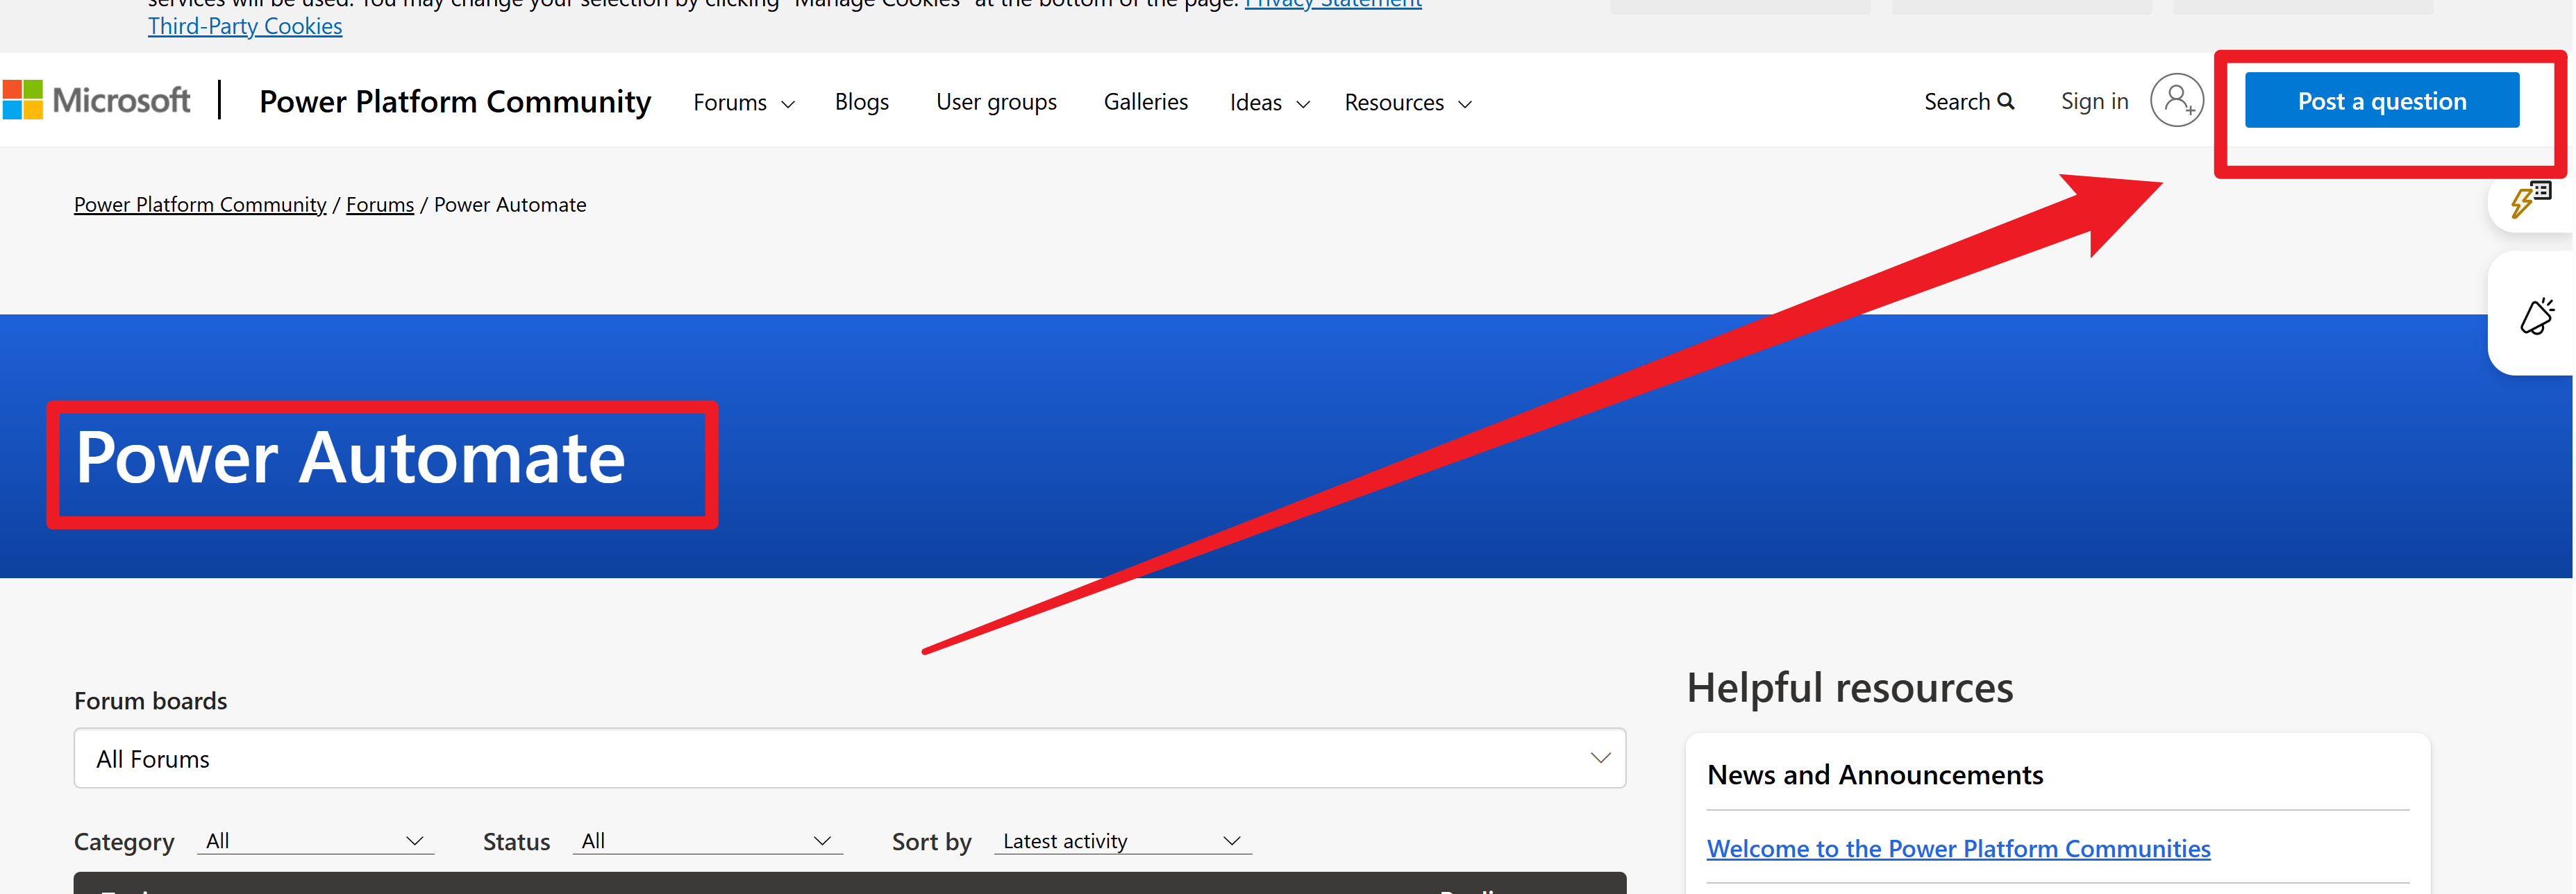The image size is (2576, 894).
Task: Open the Sort by Latest activity dropdown
Action: [x=1122, y=840]
